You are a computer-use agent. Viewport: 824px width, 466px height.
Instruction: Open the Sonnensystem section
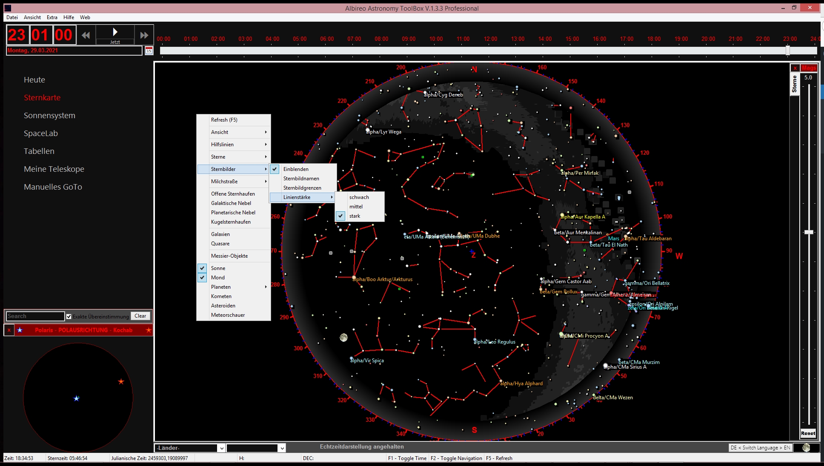point(49,116)
